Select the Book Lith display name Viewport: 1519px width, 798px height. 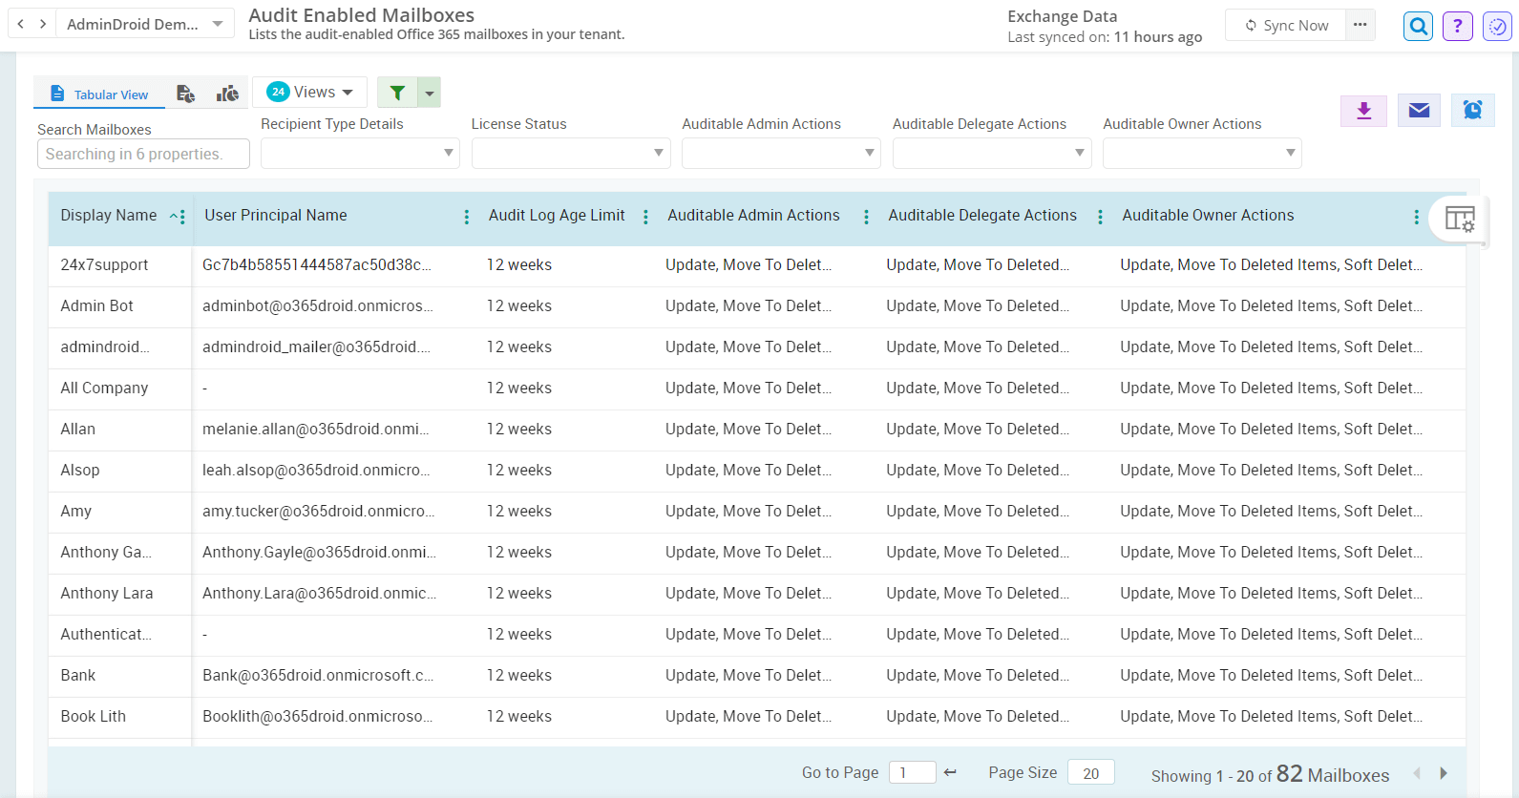(x=94, y=717)
